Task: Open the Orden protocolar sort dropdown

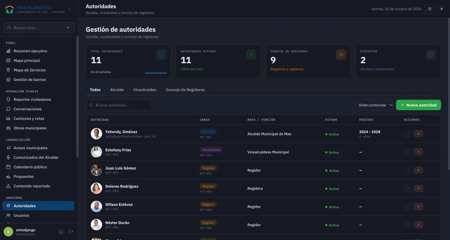Action: [x=374, y=105]
